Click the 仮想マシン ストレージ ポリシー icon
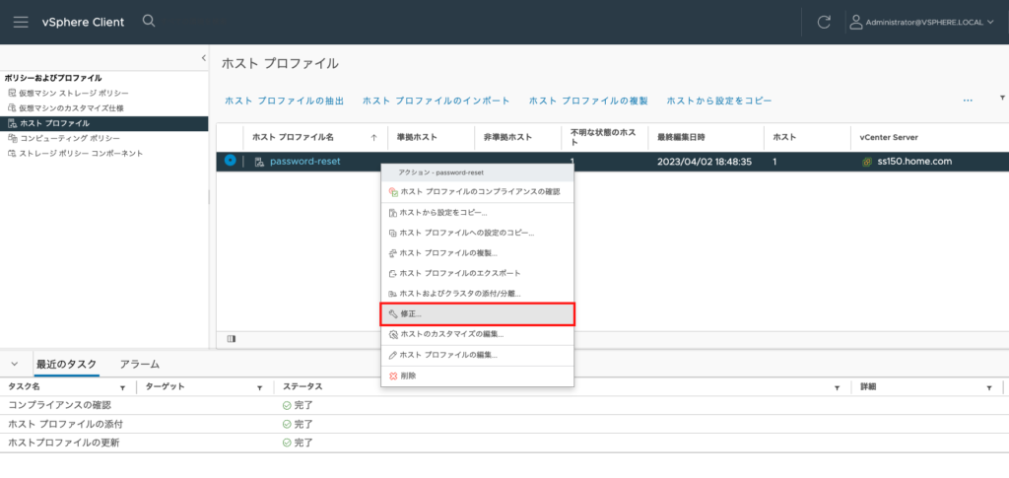 (x=12, y=94)
